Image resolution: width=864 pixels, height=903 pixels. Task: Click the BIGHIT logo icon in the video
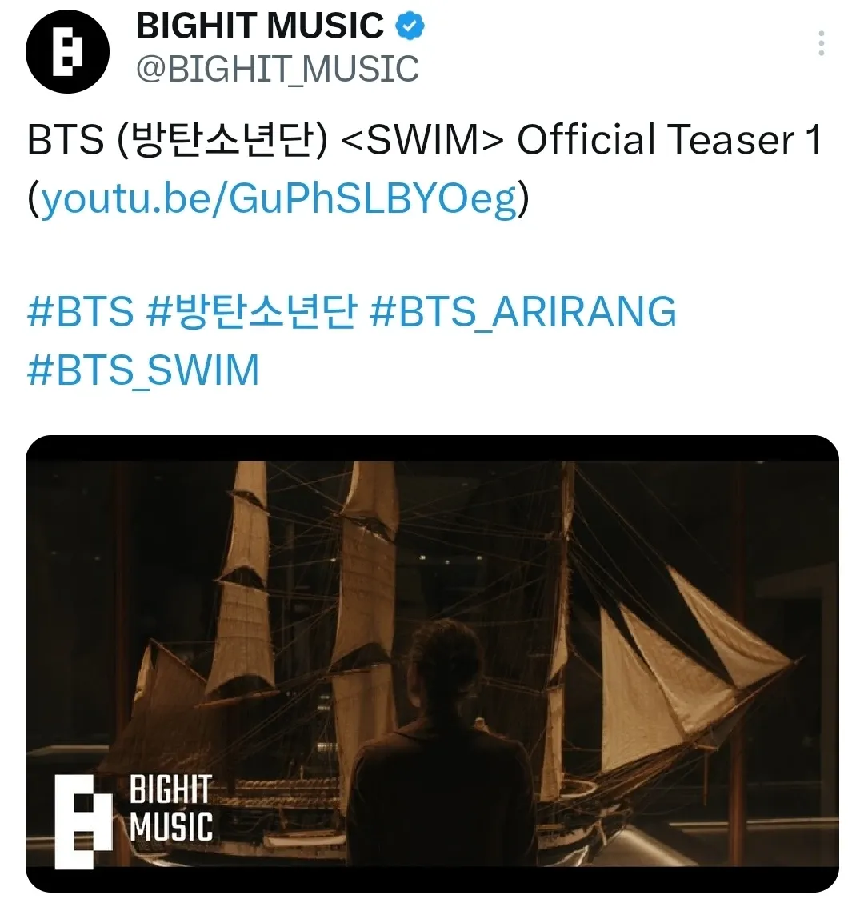coord(83,821)
